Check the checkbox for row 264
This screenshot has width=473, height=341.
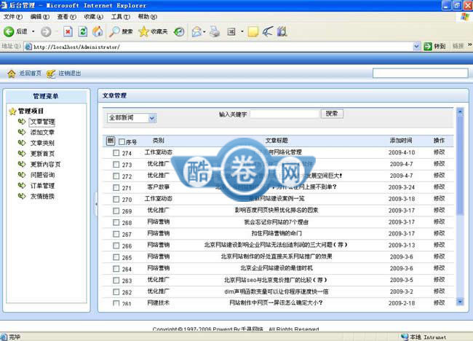(116, 269)
